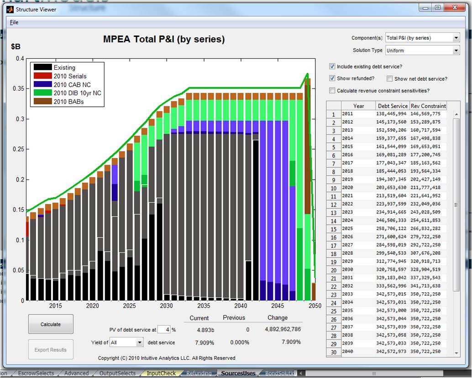Switch to the InputCheck sheet tab
Viewport: 472px width, 378px height.
click(x=161, y=373)
